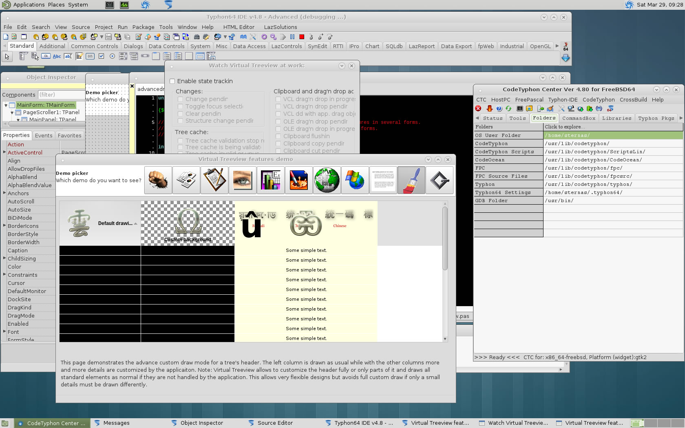685x428 pixels.
Task: Toggle the 'Toggle focus selecti' checkbox
Action: (x=180, y=106)
